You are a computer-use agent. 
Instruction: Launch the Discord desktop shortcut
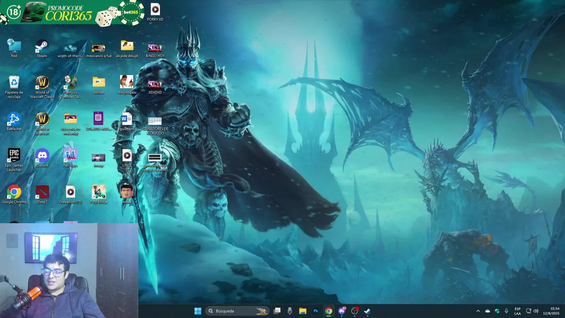(x=42, y=158)
